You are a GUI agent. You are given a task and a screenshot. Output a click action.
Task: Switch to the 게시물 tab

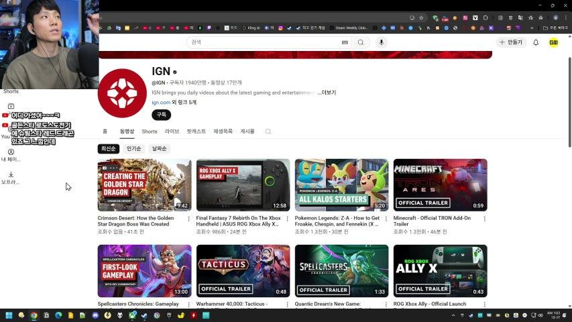tap(247, 131)
